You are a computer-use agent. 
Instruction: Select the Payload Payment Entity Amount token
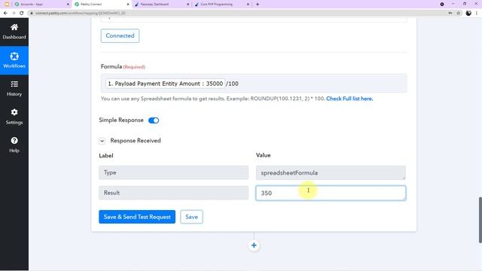[x=166, y=84]
